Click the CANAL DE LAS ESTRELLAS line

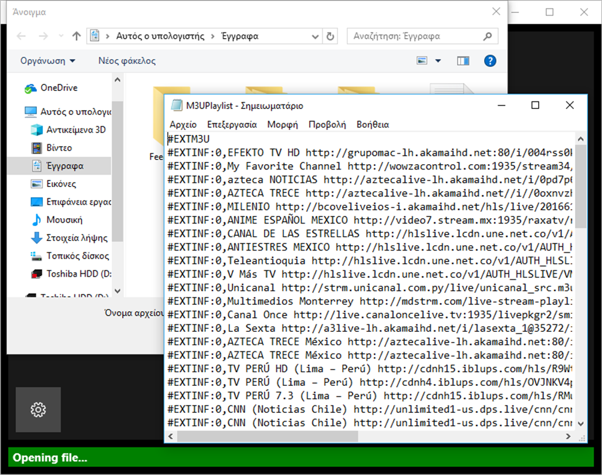(x=370, y=233)
